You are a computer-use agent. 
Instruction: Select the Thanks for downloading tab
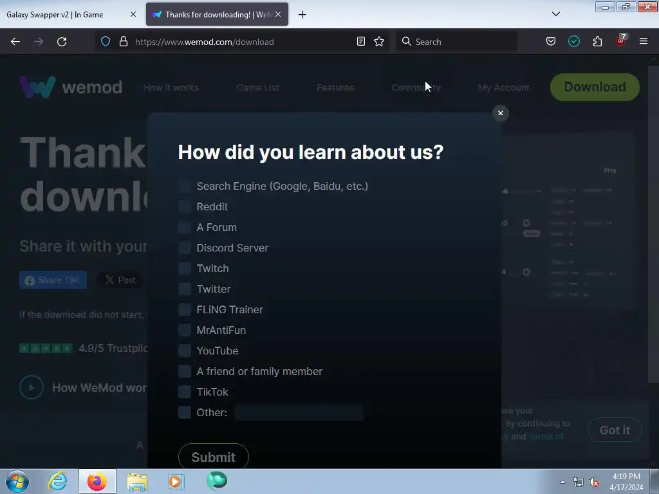click(x=217, y=14)
